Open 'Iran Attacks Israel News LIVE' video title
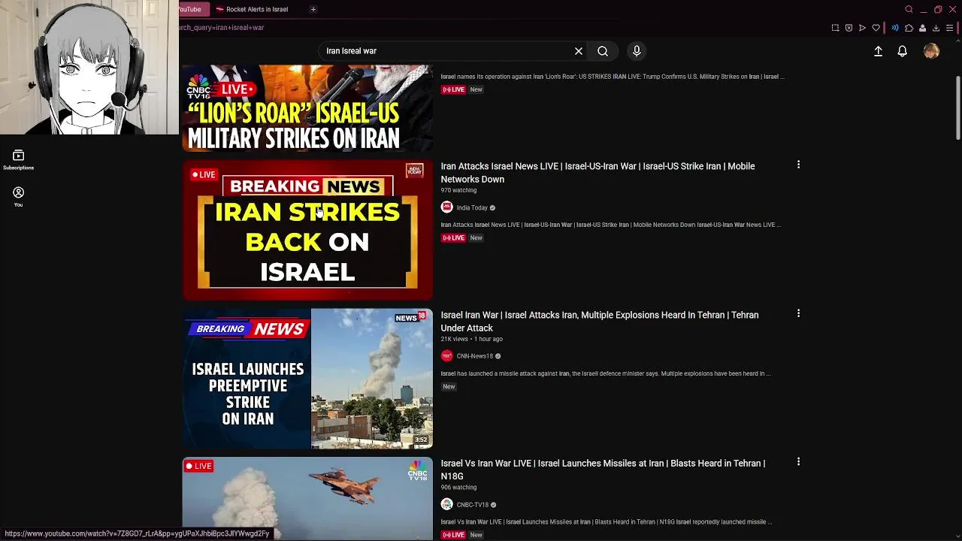962x541 pixels. click(x=597, y=173)
